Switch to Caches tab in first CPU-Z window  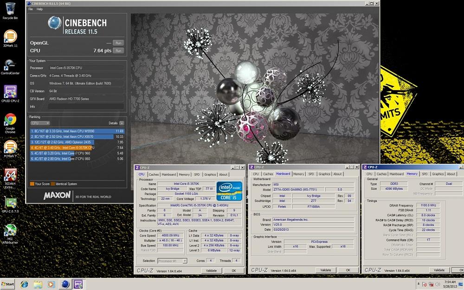[154, 174]
